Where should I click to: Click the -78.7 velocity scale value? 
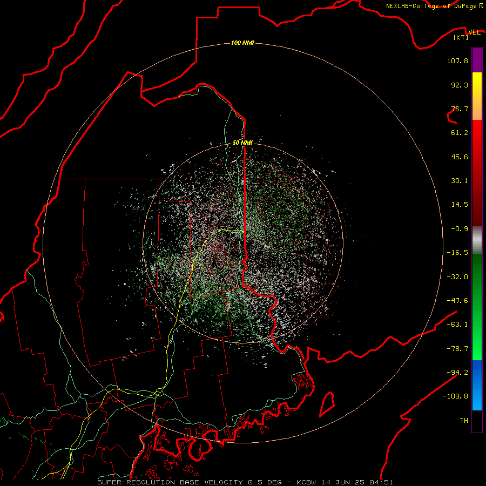click(x=457, y=349)
